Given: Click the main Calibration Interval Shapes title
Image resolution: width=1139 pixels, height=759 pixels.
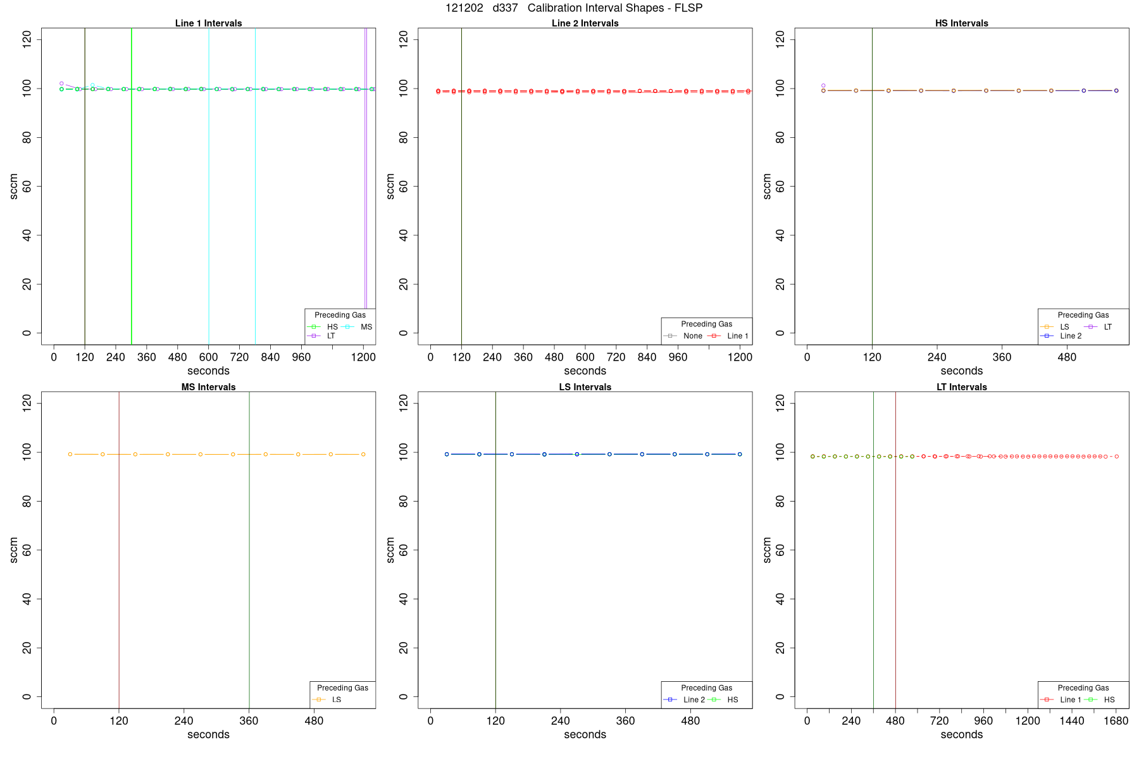Looking at the screenshot, I should point(574,8).
